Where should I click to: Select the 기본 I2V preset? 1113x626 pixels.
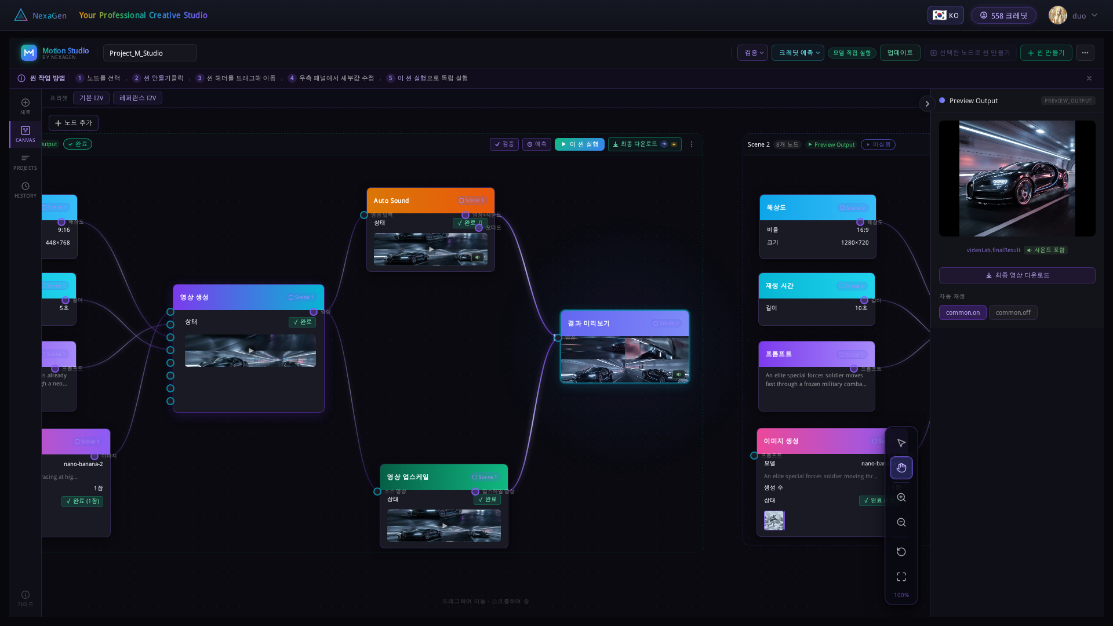(x=91, y=98)
